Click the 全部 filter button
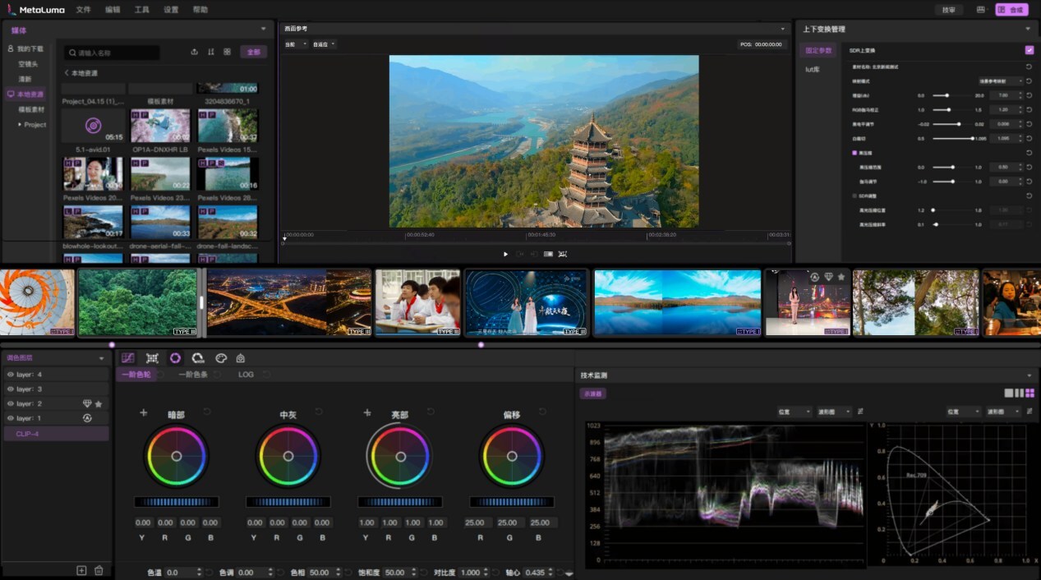This screenshot has height=580, width=1041. (253, 52)
